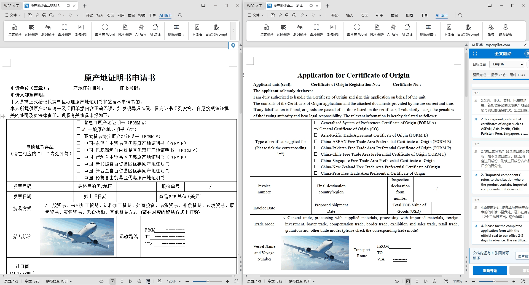This screenshot has width=529, height=285.
Task: Click search icon in left window toolbar
Action: (180, 15)
